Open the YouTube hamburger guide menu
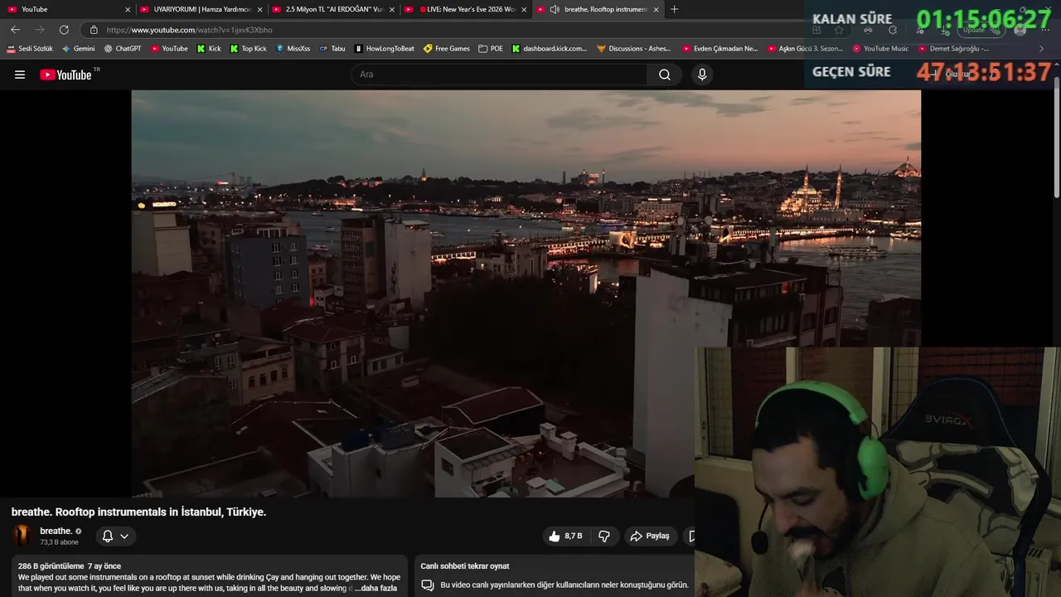The height and width of the screenshot is (597, 1061). (x=20, y=75)
